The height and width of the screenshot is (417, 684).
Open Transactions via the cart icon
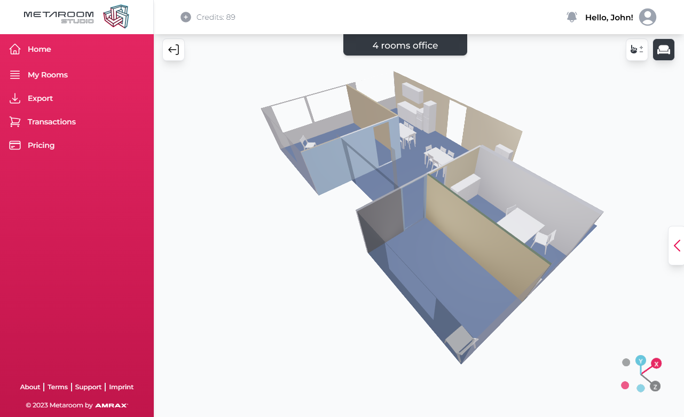pos(15,122)
